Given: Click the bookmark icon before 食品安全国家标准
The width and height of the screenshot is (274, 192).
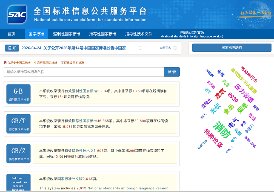Looking at the screenshot, I should [x=6, y=62].
